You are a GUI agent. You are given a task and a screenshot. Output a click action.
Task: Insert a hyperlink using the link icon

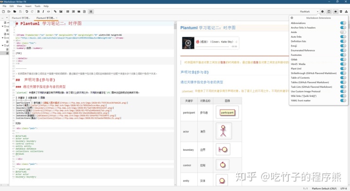pyautogui.click(x=55, y=12)
